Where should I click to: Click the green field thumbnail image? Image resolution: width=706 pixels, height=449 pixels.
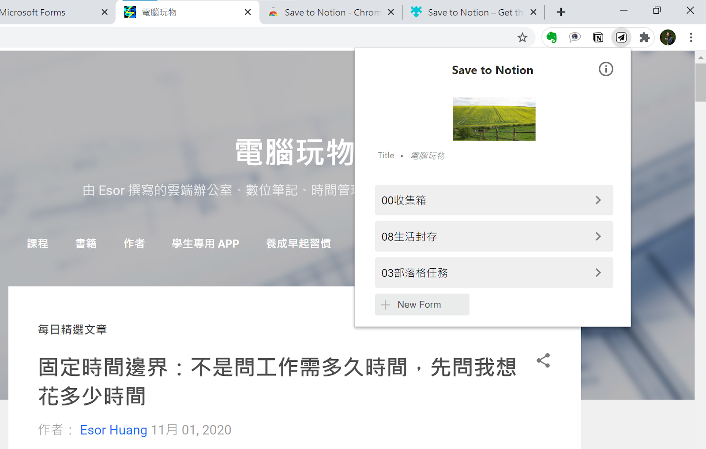pyautogui.click(x=494, y=119)
